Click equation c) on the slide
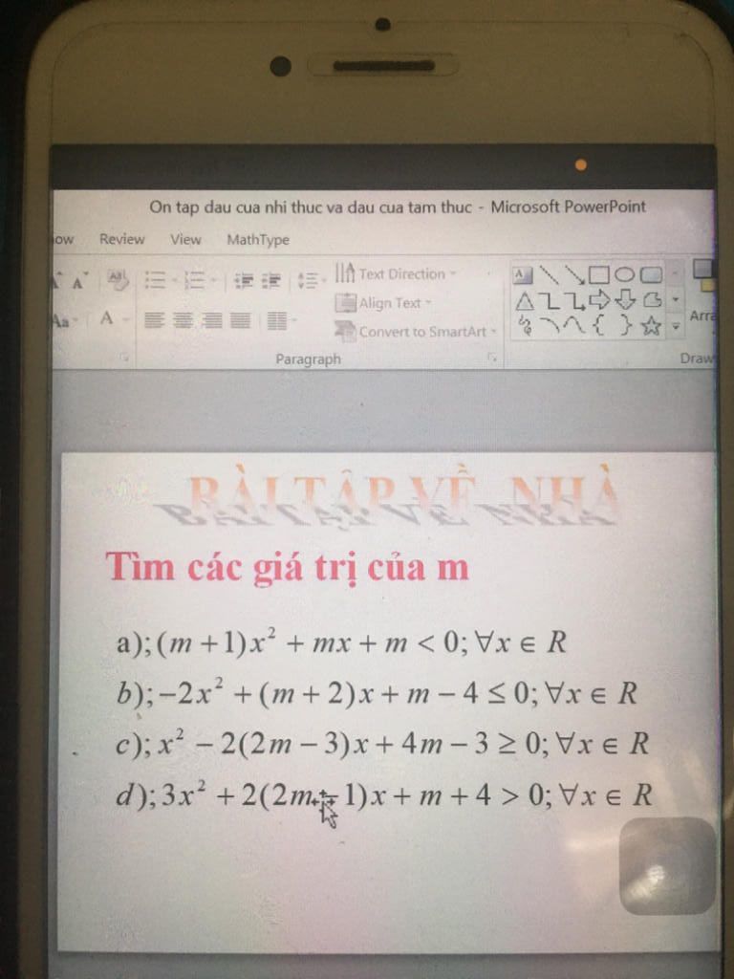This screenshot has height=979, width=734. (x=382, y=744)
